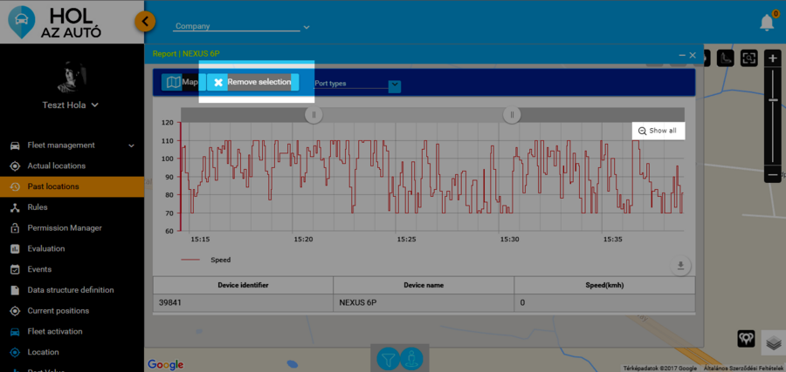Screen dimensions: 786x372
Task: Zoom in the map with plus button
Action: (x=773, y=58)
